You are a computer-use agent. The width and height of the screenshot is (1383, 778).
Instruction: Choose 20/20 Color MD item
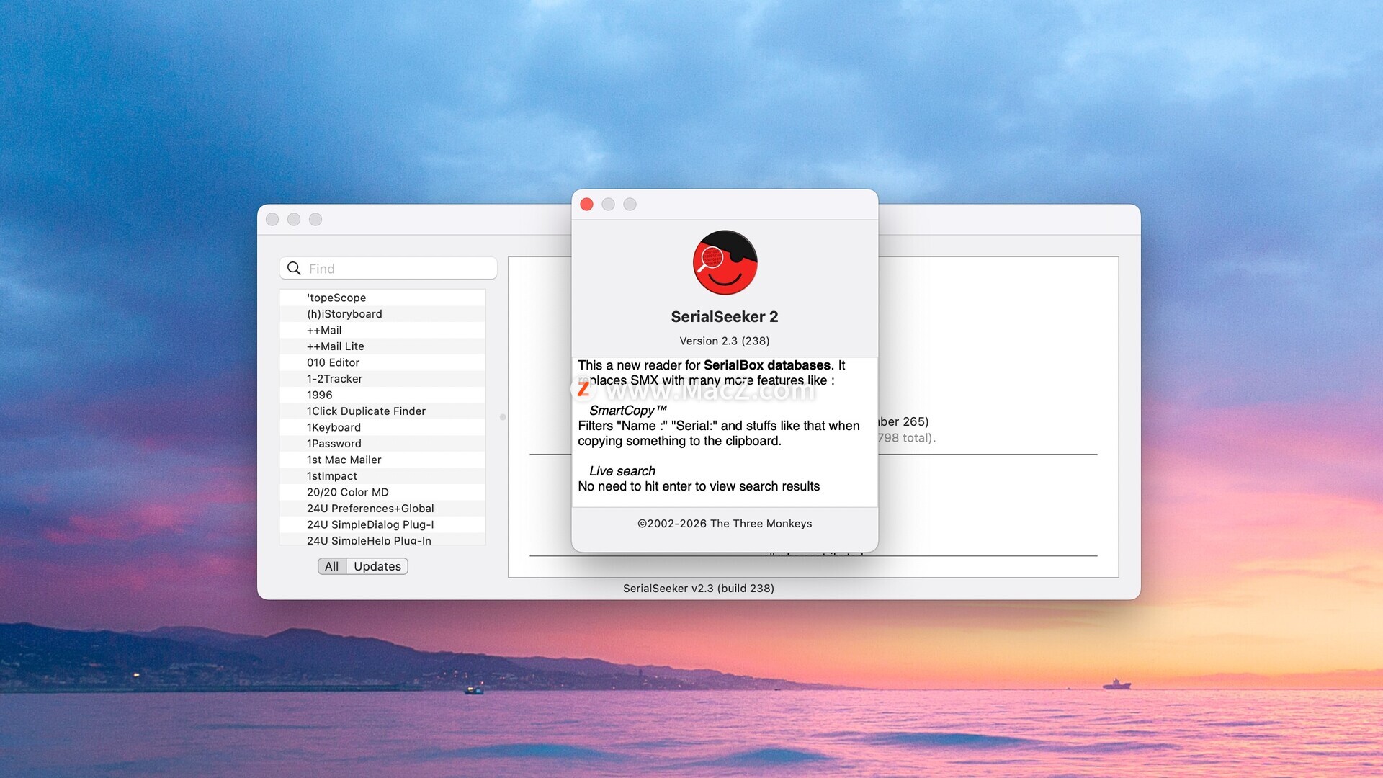tap(348, 492)
